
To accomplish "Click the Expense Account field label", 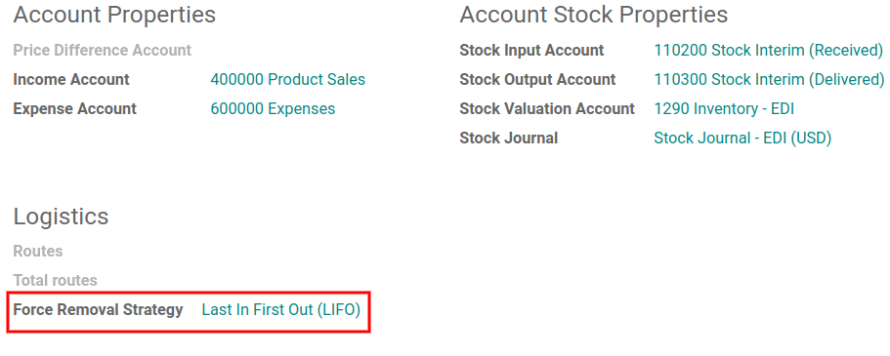I will tap(75, 108).
